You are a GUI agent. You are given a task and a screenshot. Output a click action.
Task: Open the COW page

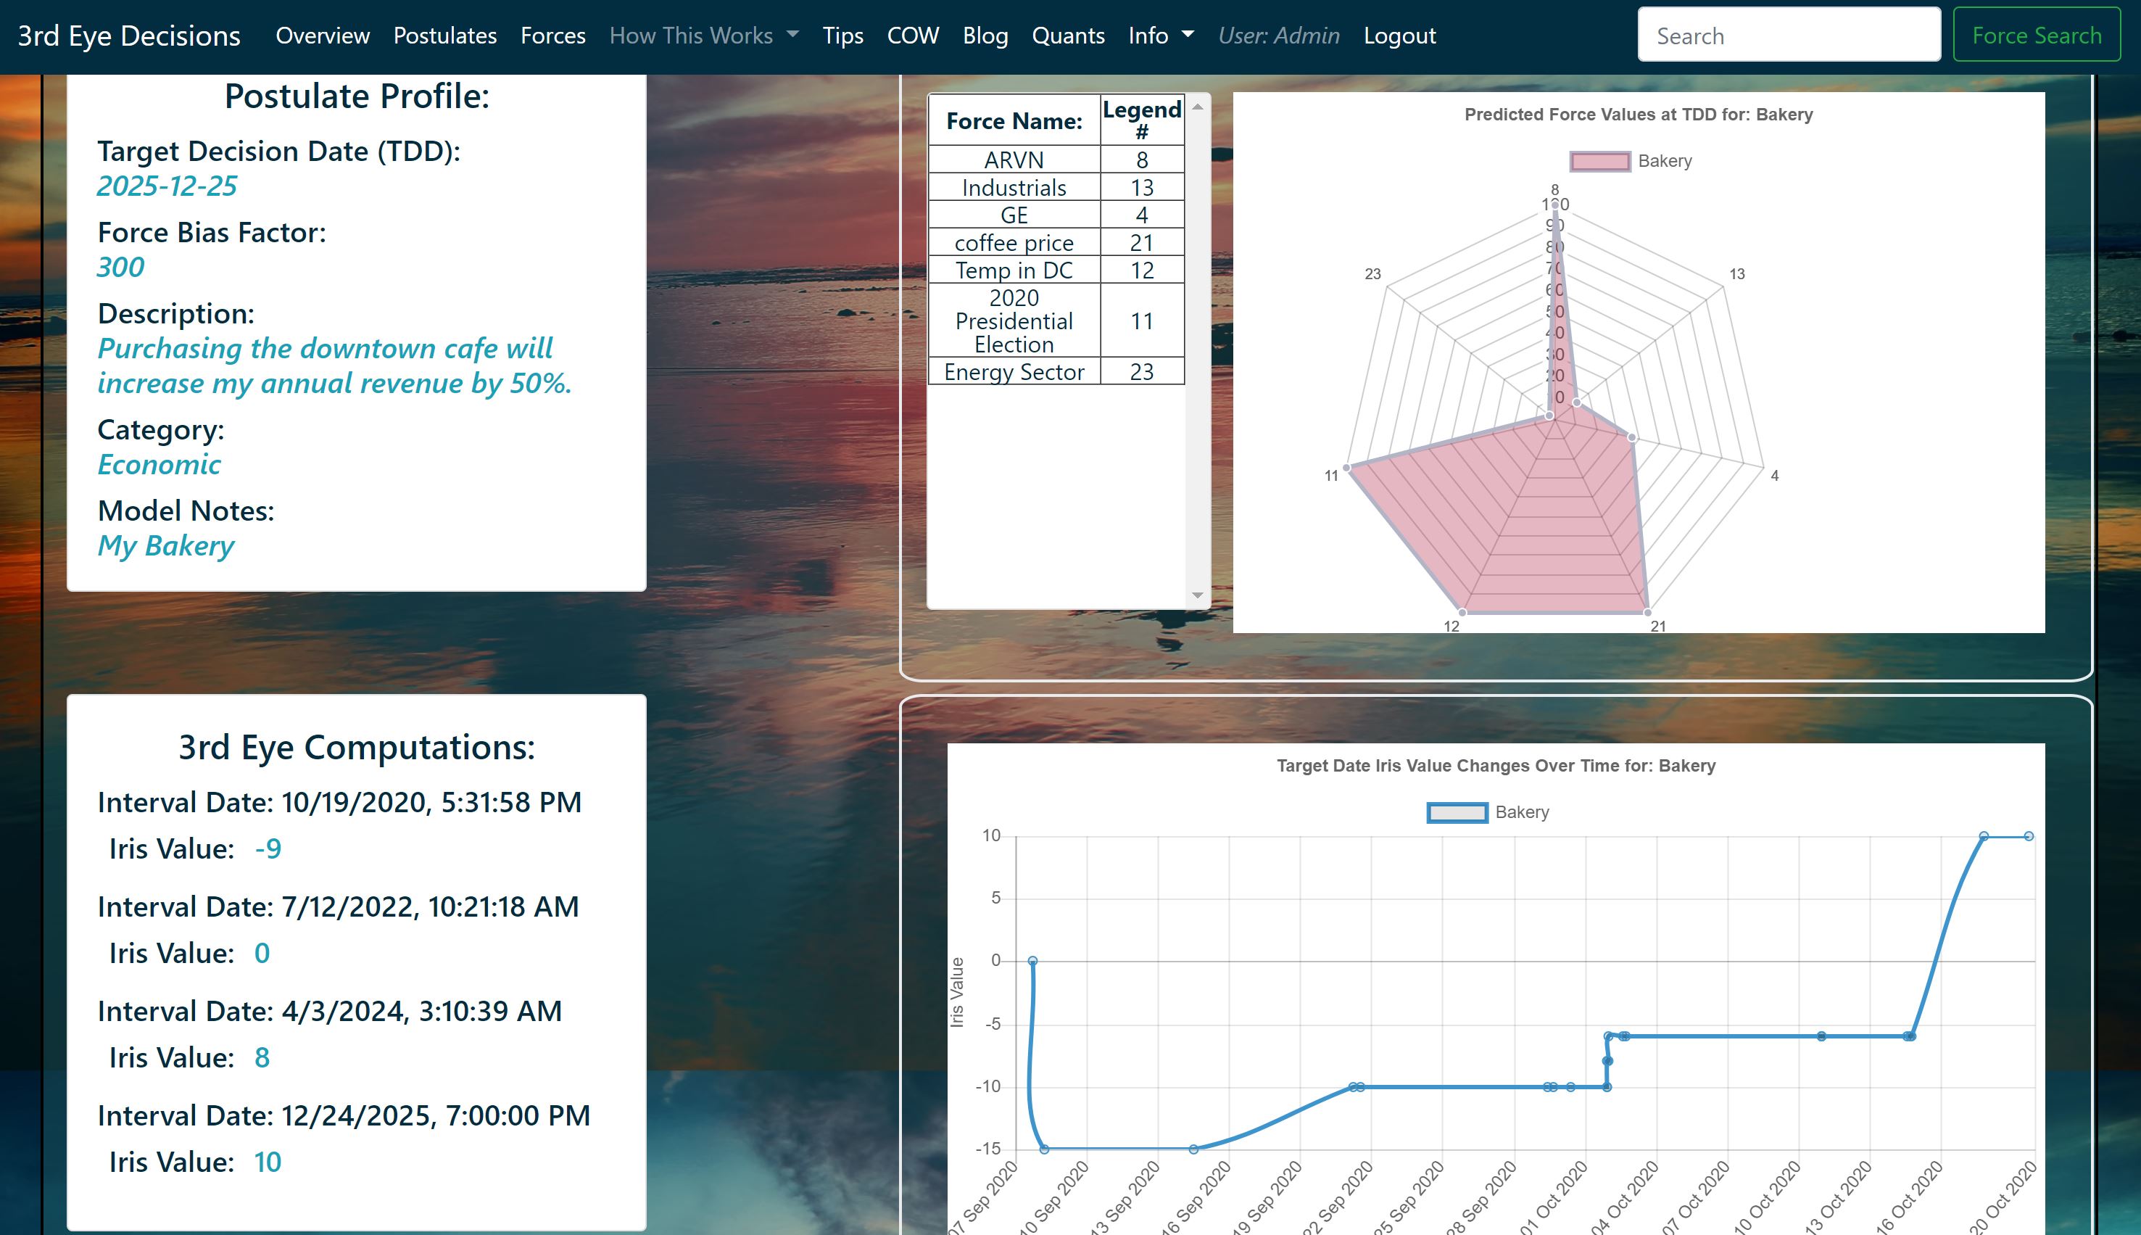912,36
